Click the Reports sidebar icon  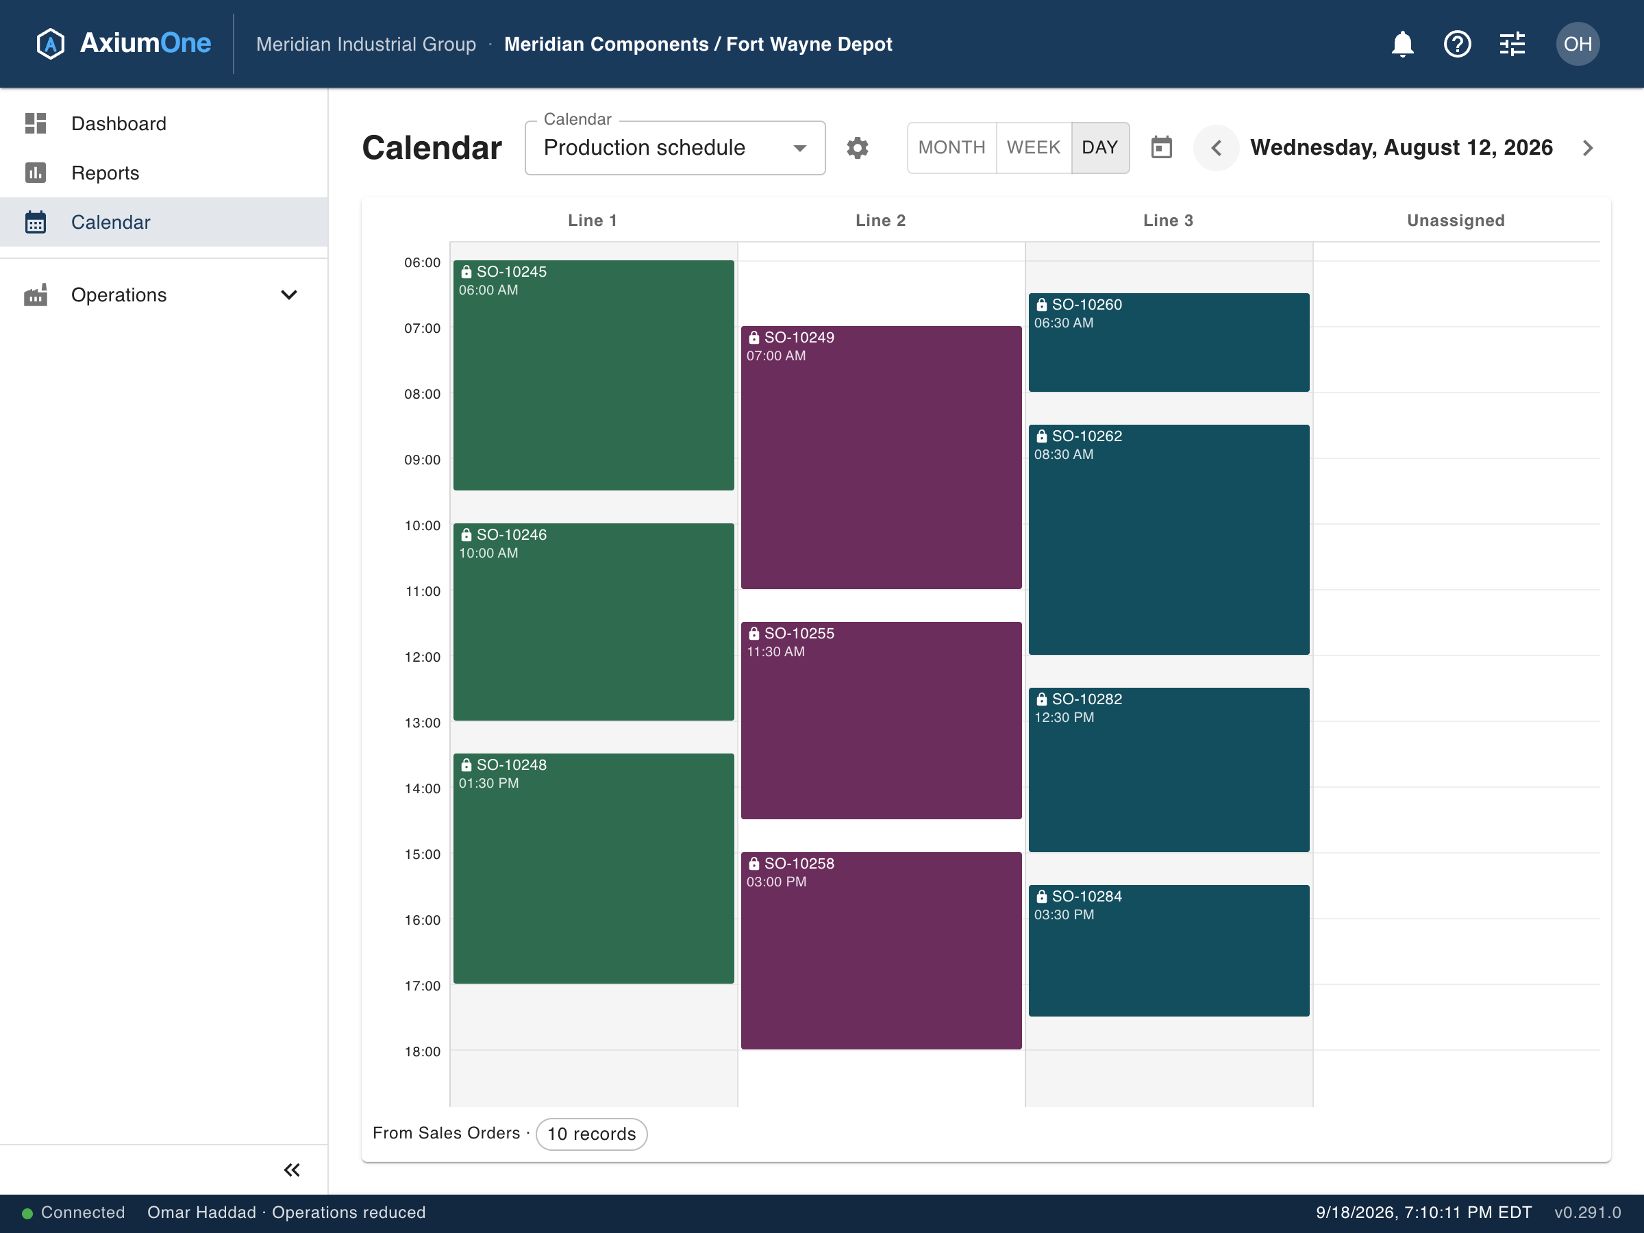pyautogui.click(x=36, y=173)
